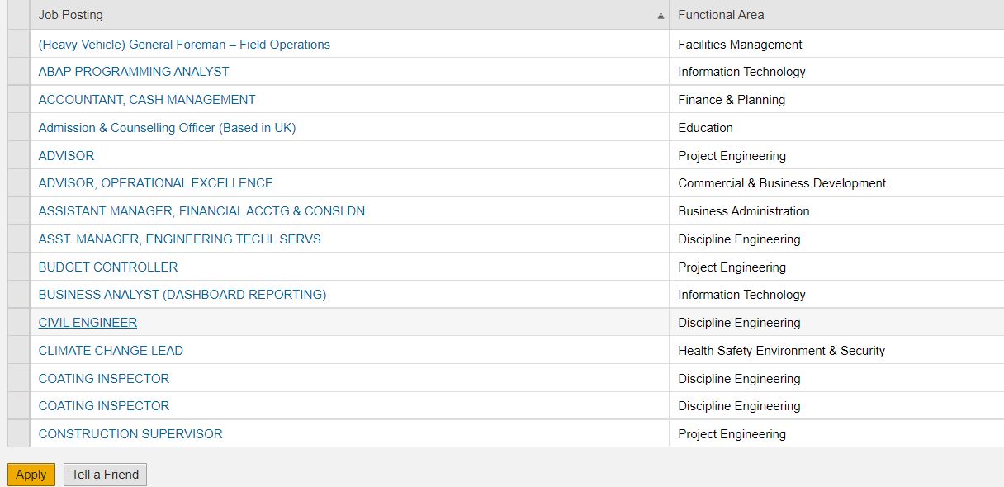
Task: Sort by the Functional Area column header
Action: click(721, 15)
